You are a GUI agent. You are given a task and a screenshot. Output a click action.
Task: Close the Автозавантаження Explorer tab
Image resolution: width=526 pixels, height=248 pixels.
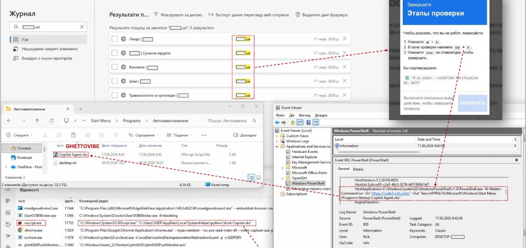(x=68, y=109)
